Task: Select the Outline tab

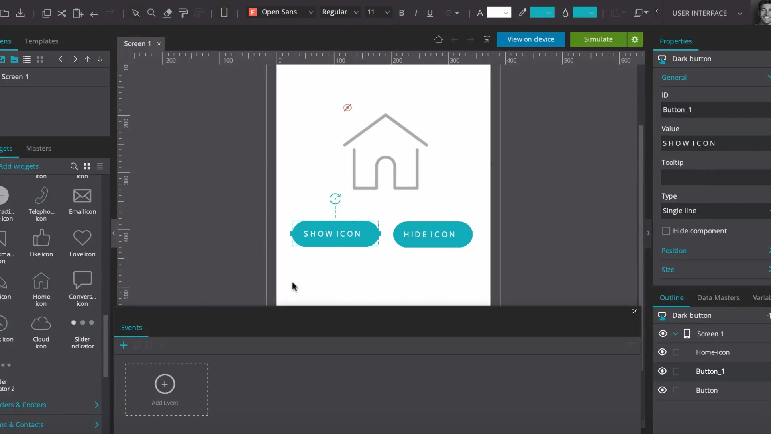Action: coord(671,297)
